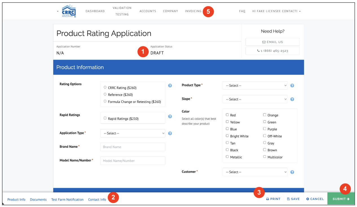The height and width of the screenshot is (207, 357).
Task: Check the Tan color box
Action: (x=227, y=143)
